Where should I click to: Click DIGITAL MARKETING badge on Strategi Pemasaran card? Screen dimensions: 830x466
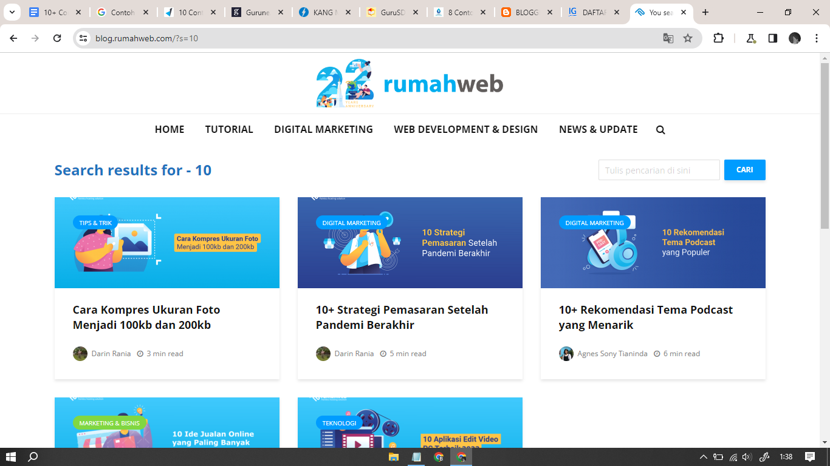(352, 223)
